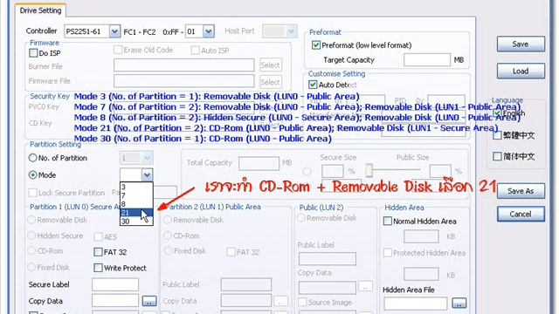The image size is (559, 314).
Task: Click the Burner File input field
Action: pos(184,65)
